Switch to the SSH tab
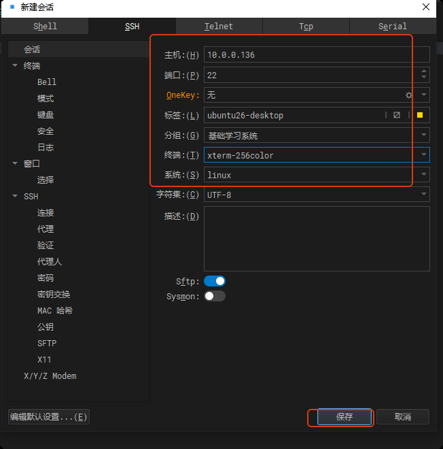The image size is (443, 449). [x=132, y=26]
